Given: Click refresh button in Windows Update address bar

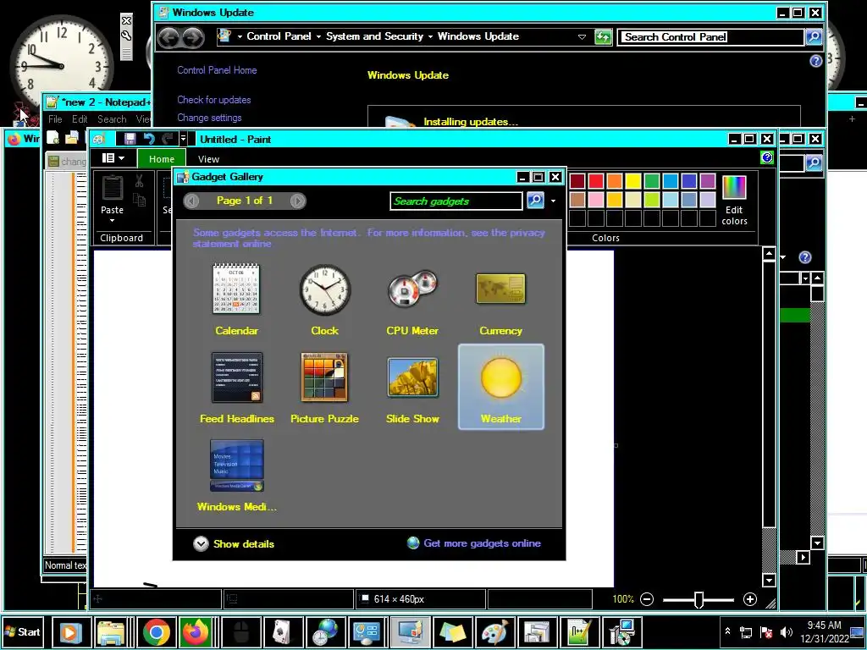Looking at the screenshot, I should [x=603, y=37].
